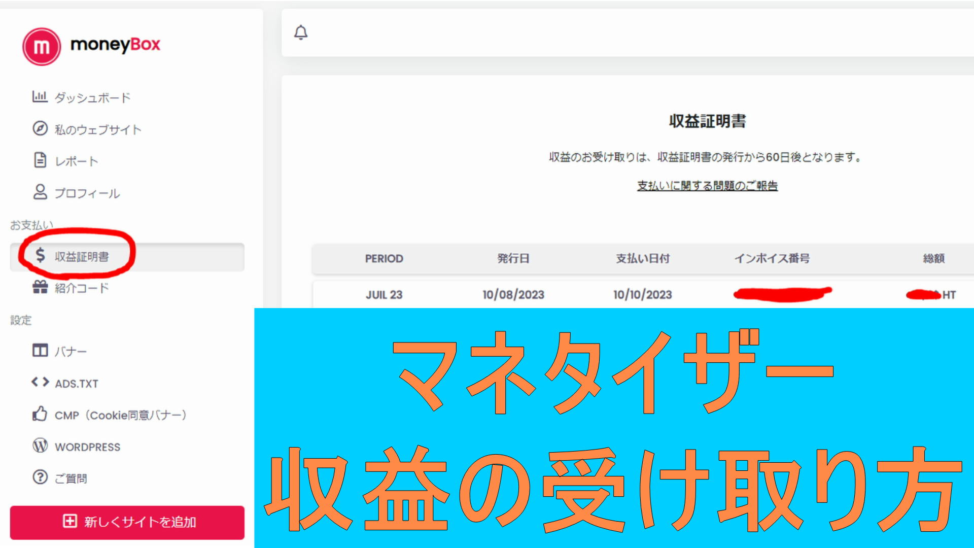
Task: Click the dashboard bar chart icon
Action: (x=40, y=96)
